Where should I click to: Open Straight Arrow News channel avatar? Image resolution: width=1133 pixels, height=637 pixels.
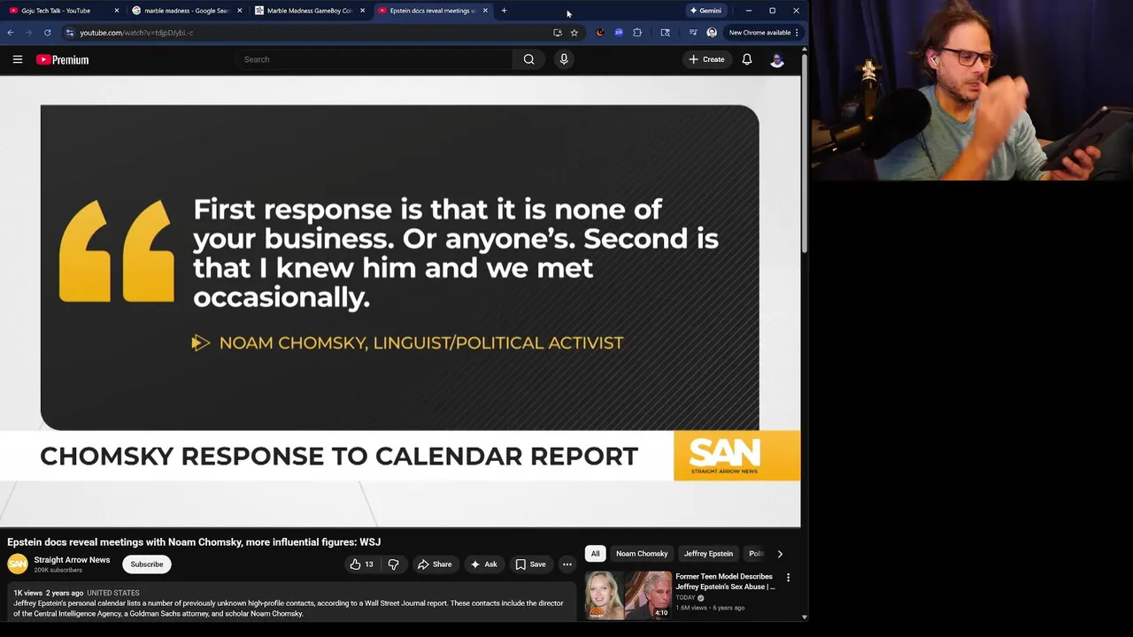(x=18, y=564)
